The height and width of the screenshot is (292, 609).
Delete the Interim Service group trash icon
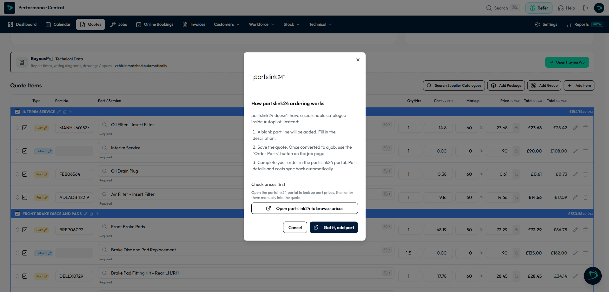pyautogui.click(x=65, y=112)
